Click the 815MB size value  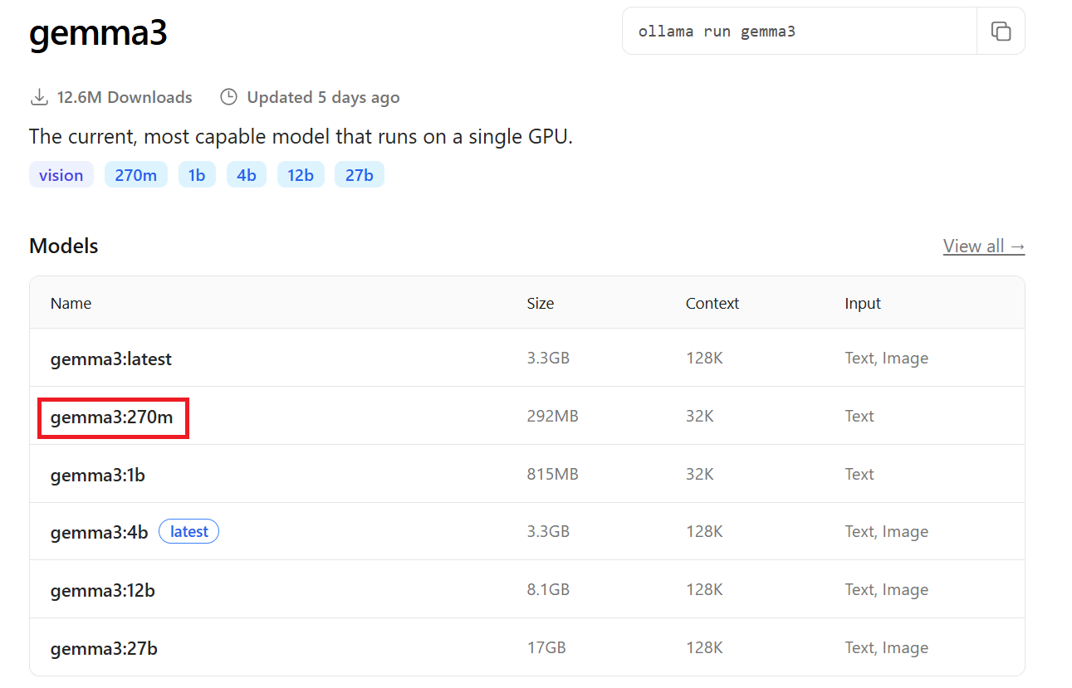click(553, 474)
